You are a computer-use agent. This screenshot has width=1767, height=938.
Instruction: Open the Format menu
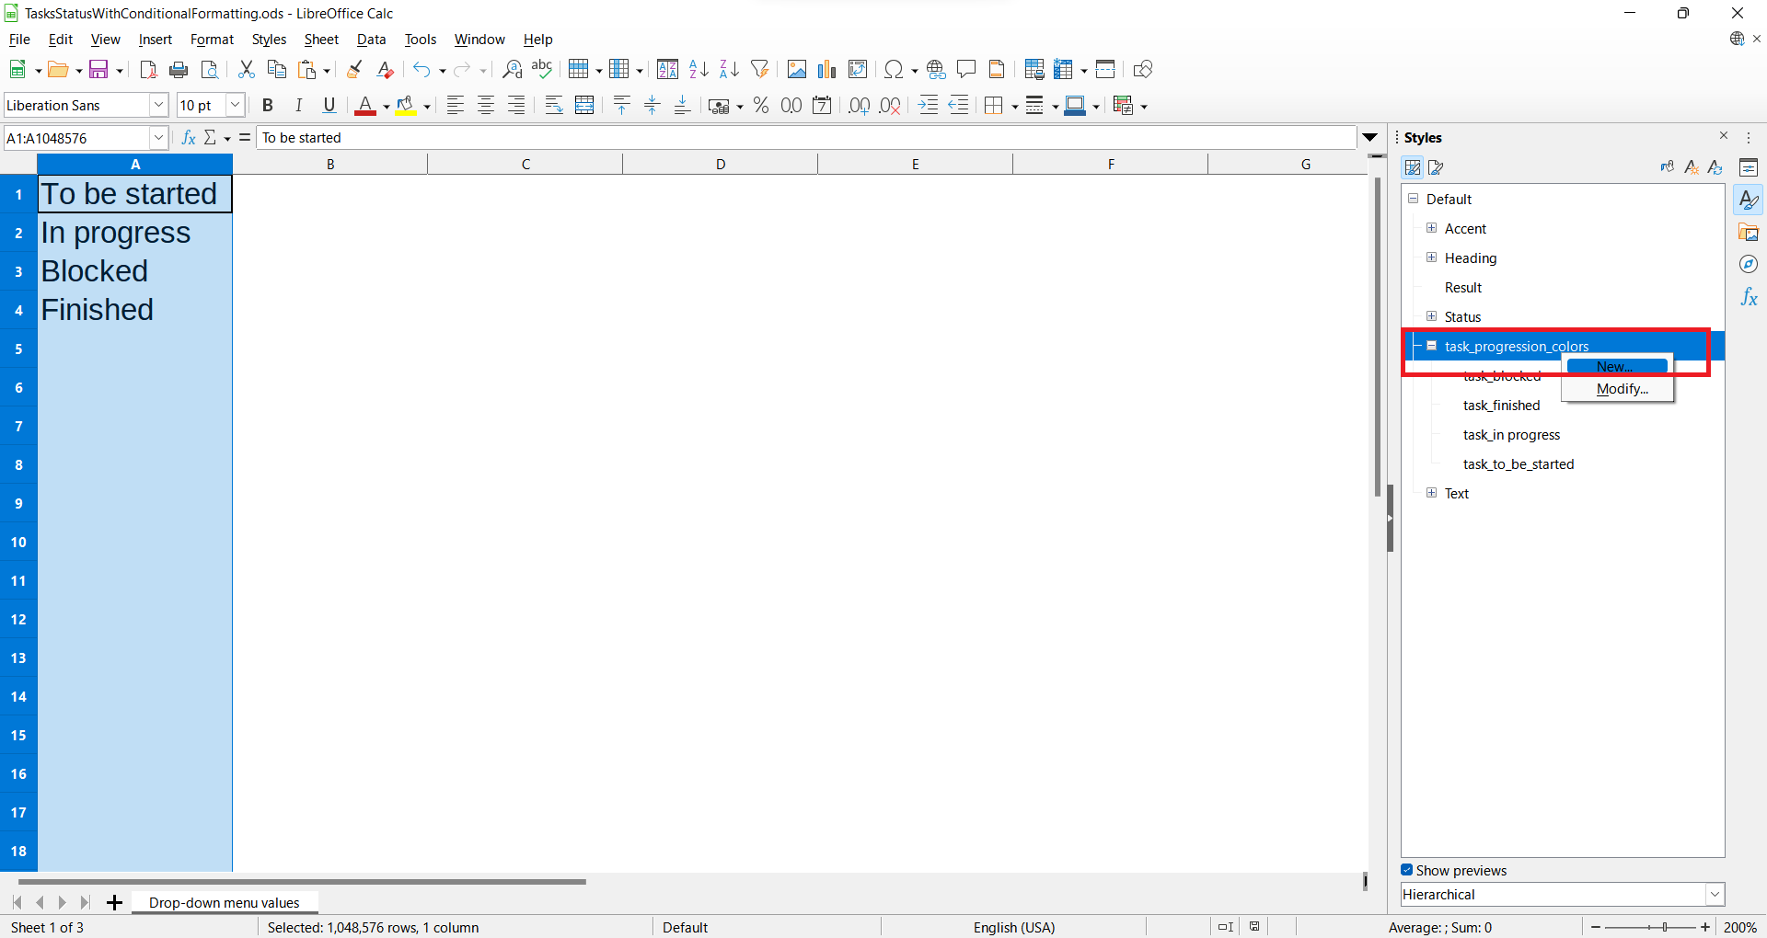212,40
